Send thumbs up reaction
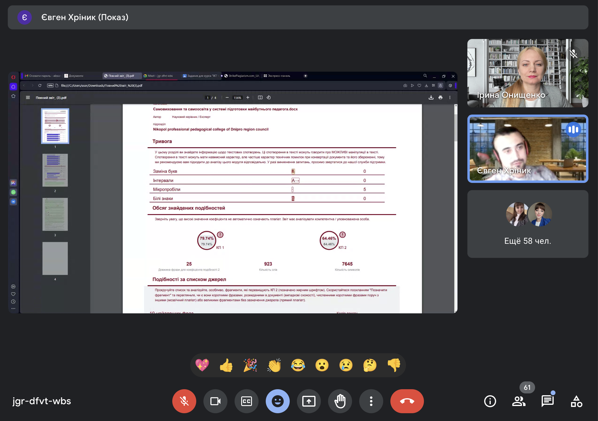598x421 pixels. (x=226, y=365)
